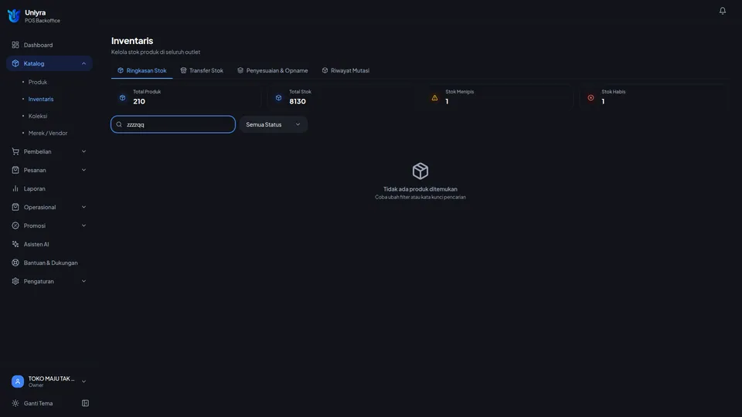Image resolution: width=742 pixels, height=417 pixels.
Task: Click the Pesanan bag icon
Action: (x=15, y=170)
